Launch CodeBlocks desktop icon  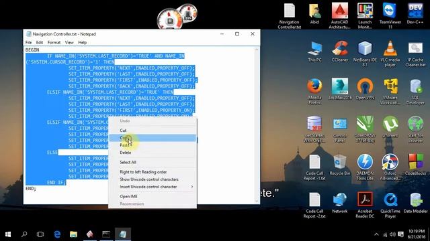pos(415,165)
